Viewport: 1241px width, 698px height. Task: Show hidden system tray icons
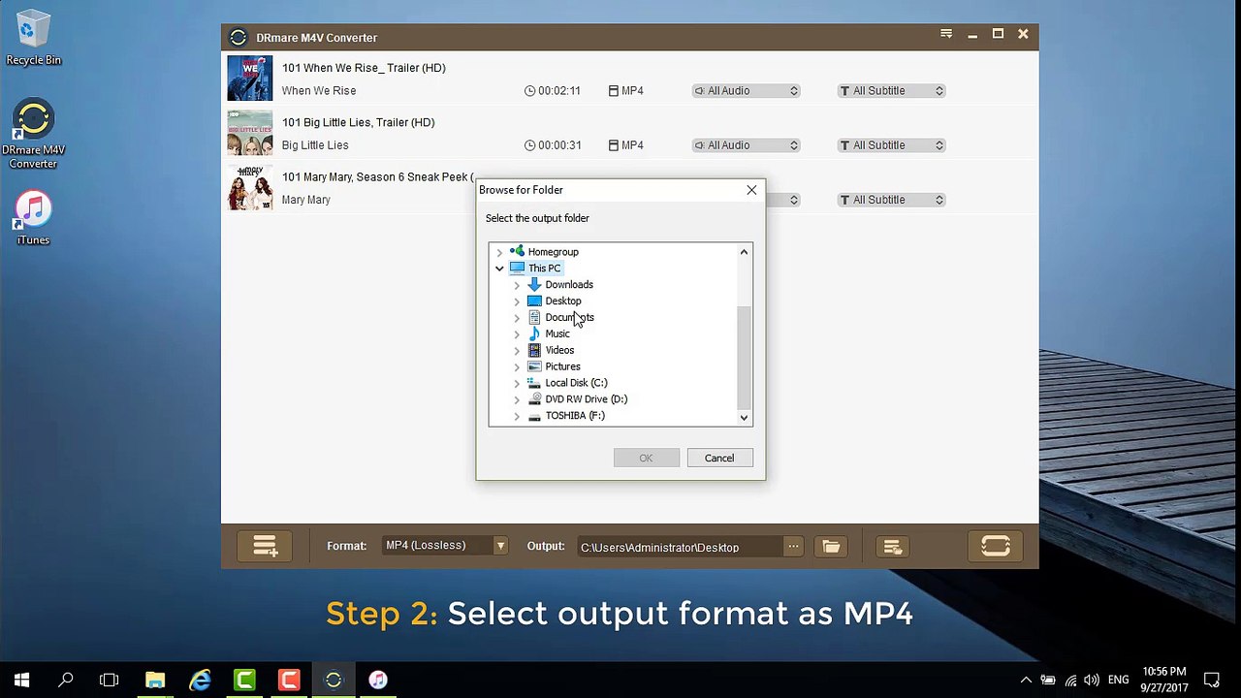1026,680
